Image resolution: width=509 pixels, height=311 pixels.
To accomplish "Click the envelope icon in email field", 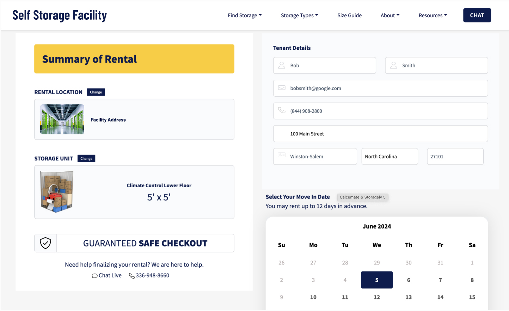I will [x=282, y=88].
